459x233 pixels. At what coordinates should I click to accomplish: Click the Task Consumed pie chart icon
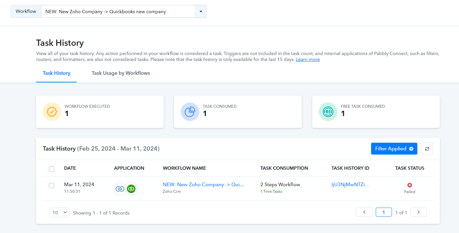[x=190, y=112]
